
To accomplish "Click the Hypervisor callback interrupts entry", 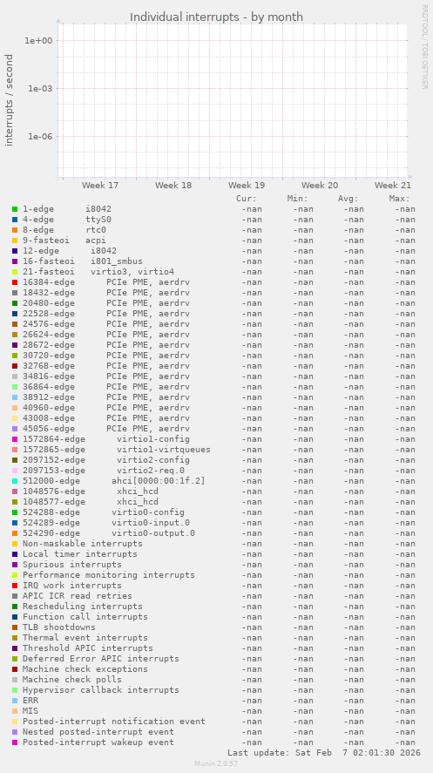I will tap(101, 689).
